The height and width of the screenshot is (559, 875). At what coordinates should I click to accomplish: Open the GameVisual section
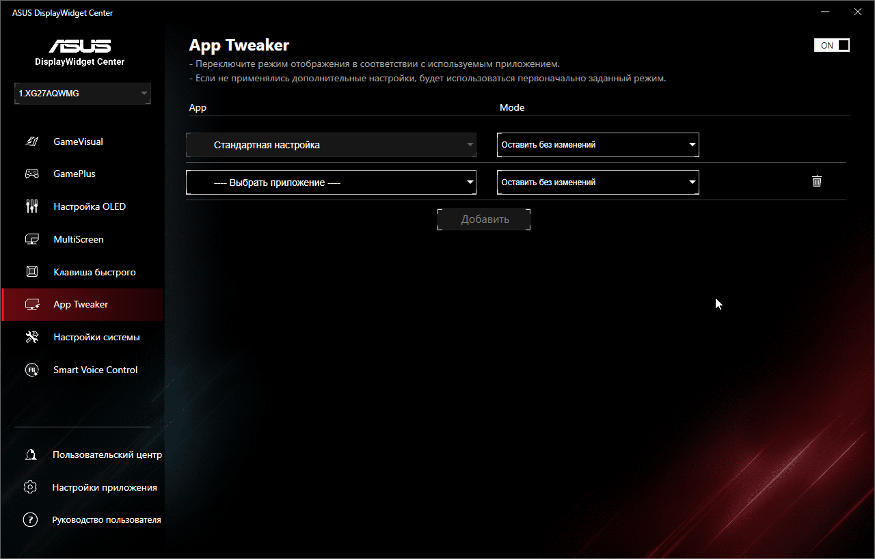[x=83, y=141]
